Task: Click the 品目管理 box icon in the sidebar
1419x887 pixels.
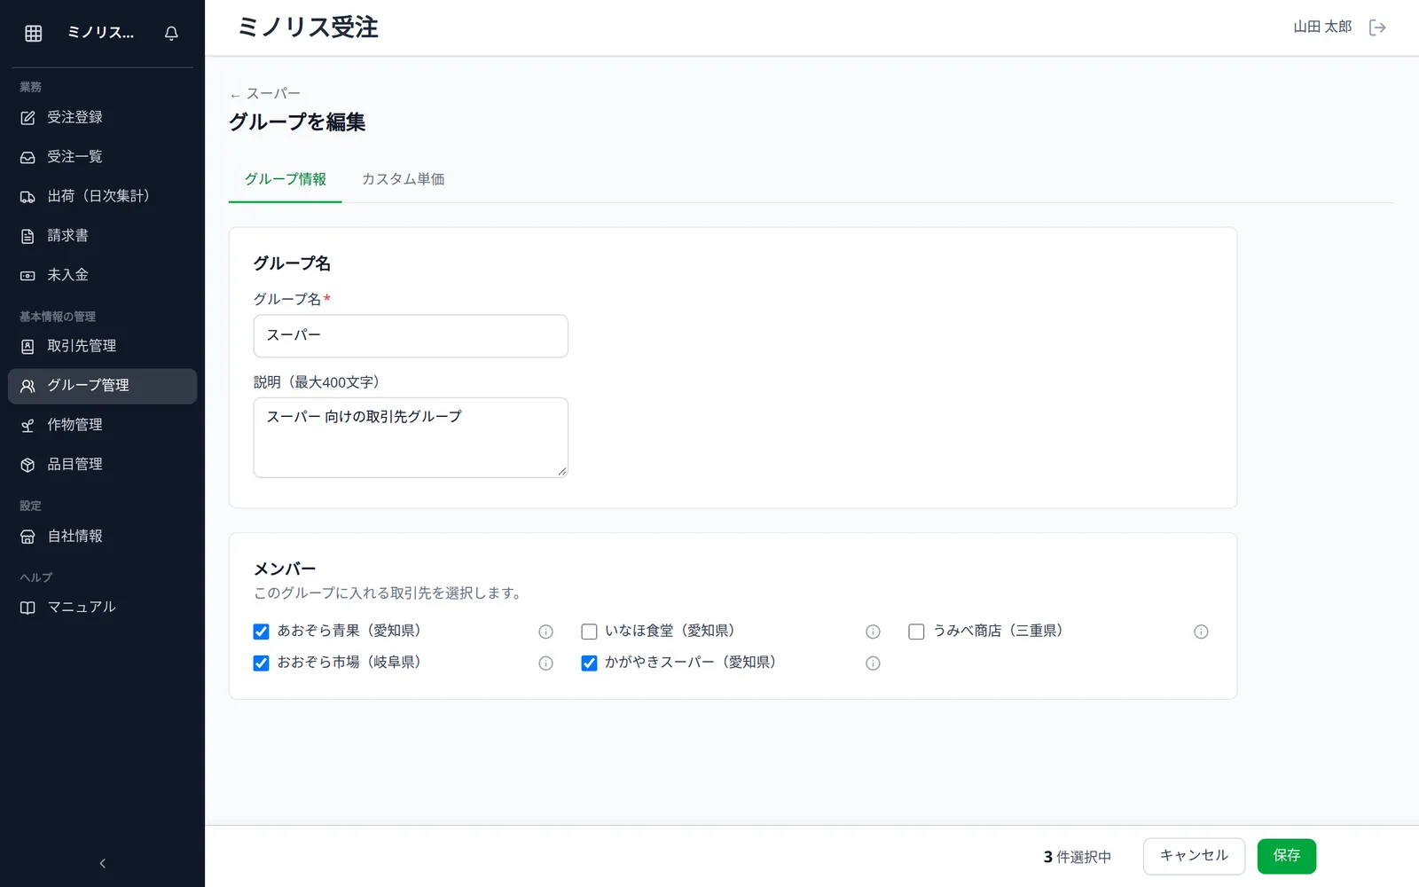Action: [x=27, y=465]
